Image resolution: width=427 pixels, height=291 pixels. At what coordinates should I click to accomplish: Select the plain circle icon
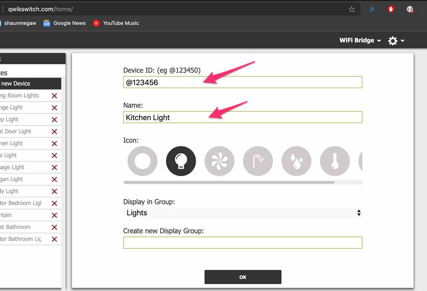point(142,161)
